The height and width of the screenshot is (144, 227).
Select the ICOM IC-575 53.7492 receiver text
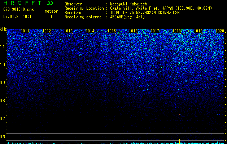tap(145, 13)
